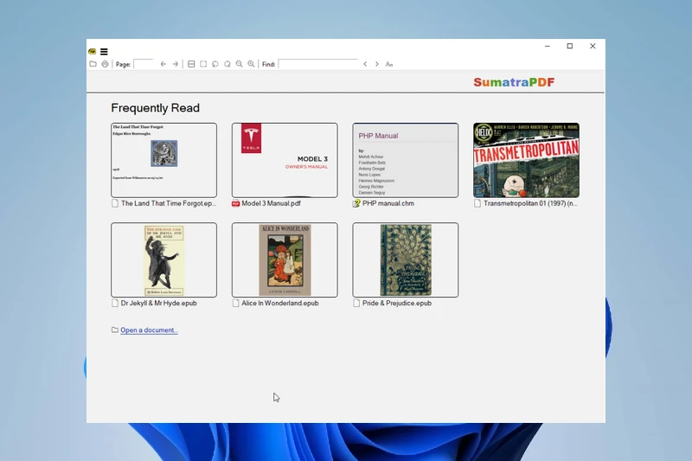Open The Land That Time Forgot thumbnail
This screenshot has width=692, height=461.
163,160
